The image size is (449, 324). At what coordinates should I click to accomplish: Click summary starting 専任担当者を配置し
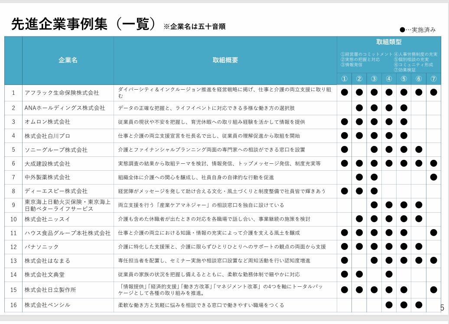click(x=214, y=261)
